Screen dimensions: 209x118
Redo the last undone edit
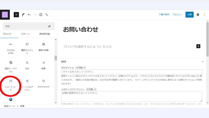coord(35,15)
